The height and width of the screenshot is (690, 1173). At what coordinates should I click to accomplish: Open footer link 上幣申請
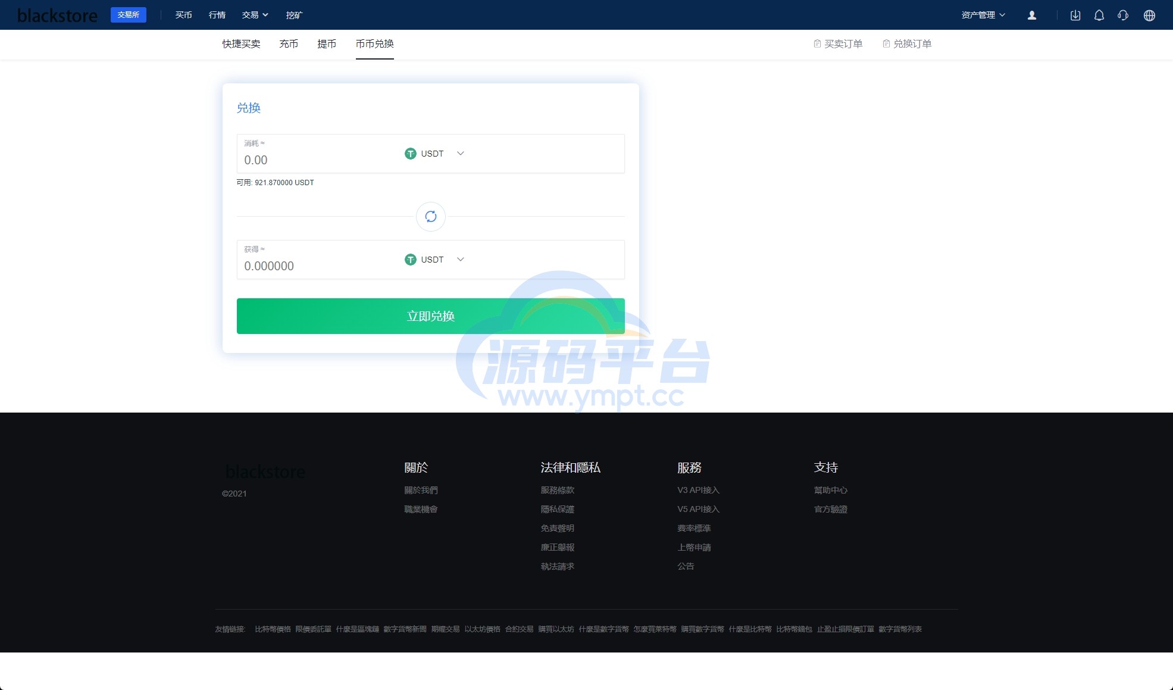(694, 547)
